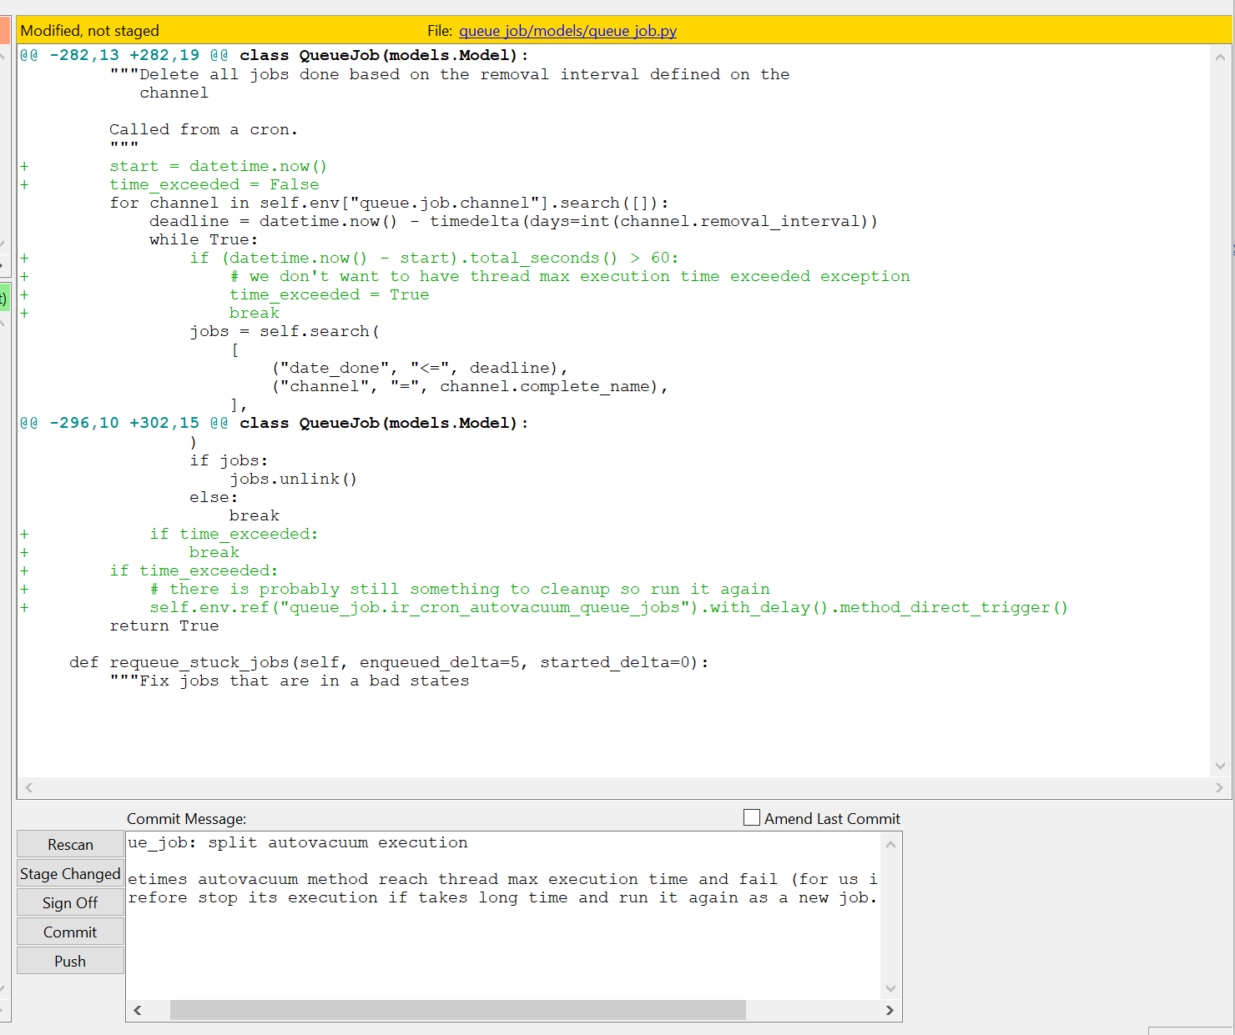Focus the commit message text area
Image resolution: width=1235 pixels, height=1035 pixels.
pos(501,942)
